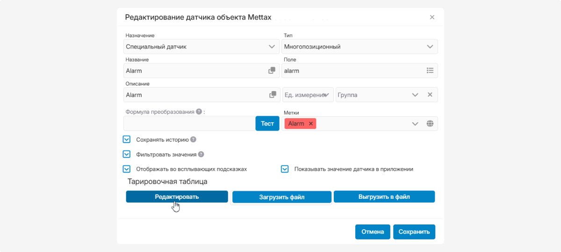
Task: Click the Загрузить файл button
Action: (x=282, y=197)
